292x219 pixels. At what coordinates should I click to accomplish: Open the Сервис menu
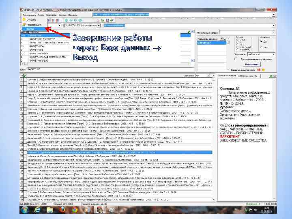click(x=62, y=15)
